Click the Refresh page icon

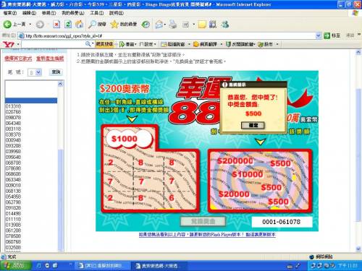(68, 25)
